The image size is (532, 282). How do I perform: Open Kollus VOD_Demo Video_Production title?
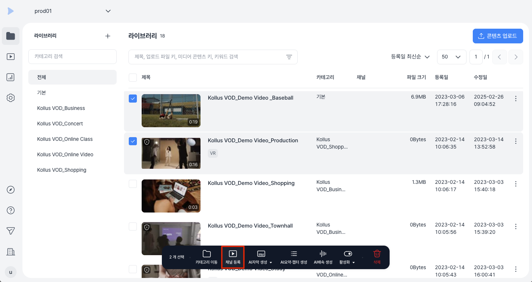(x=253, y=140)
